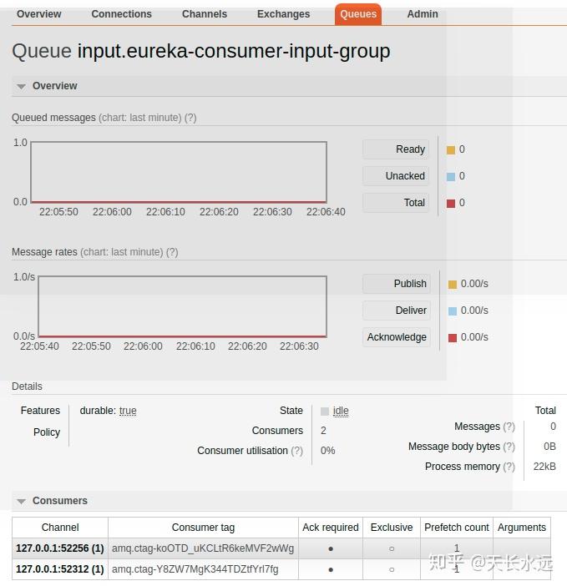Click Ack required dot for 52256 row
567x586 pixels.
[331, 549]
